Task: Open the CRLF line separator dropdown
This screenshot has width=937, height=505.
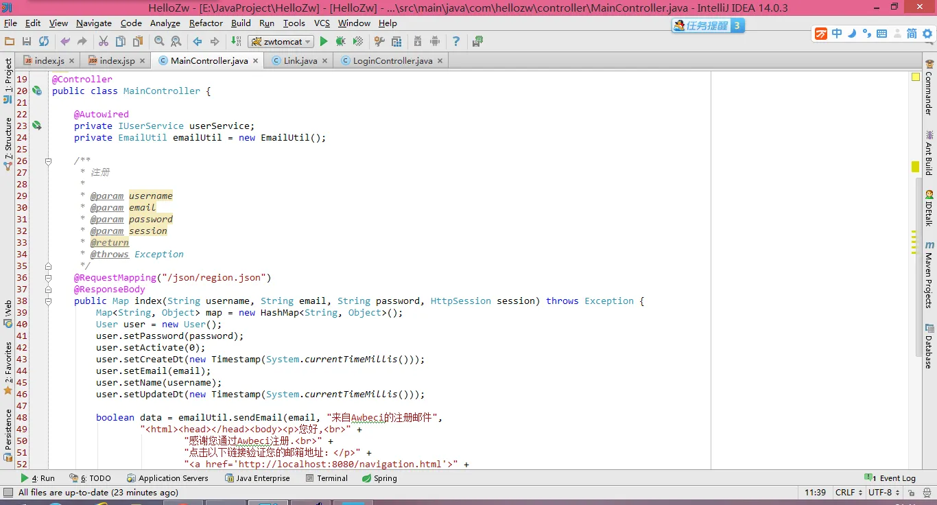Action: click(x=849, y=493)
